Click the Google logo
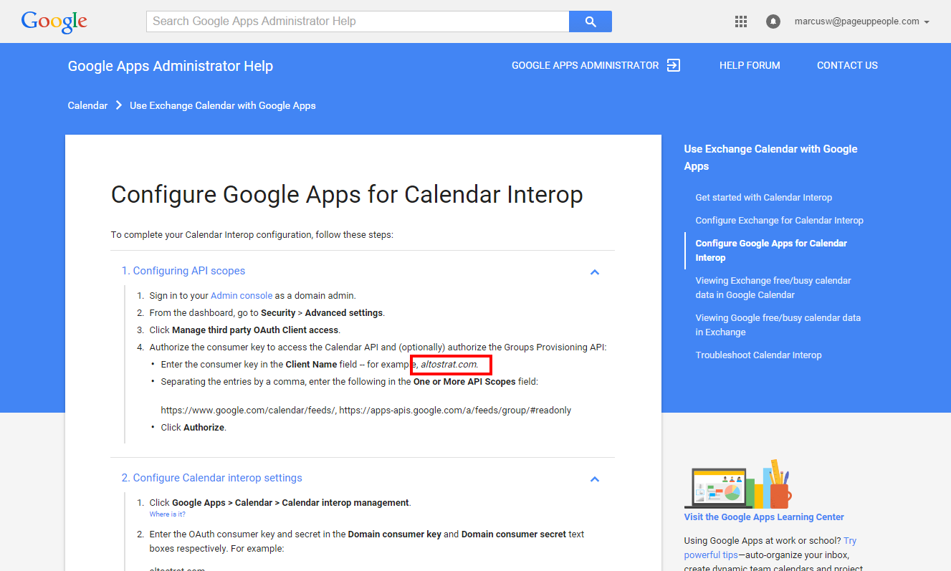951x571 pixels. tap(54, 21)
